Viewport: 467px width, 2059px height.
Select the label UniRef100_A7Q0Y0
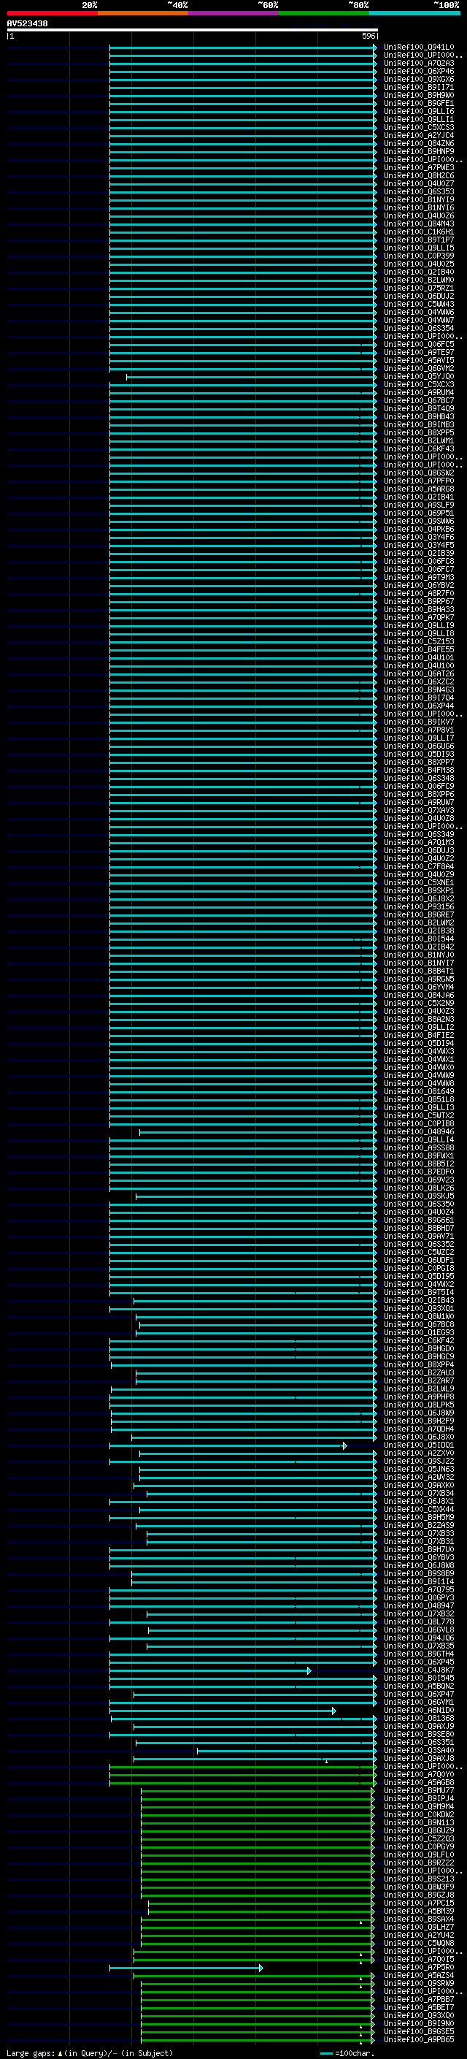(419, 1774)
